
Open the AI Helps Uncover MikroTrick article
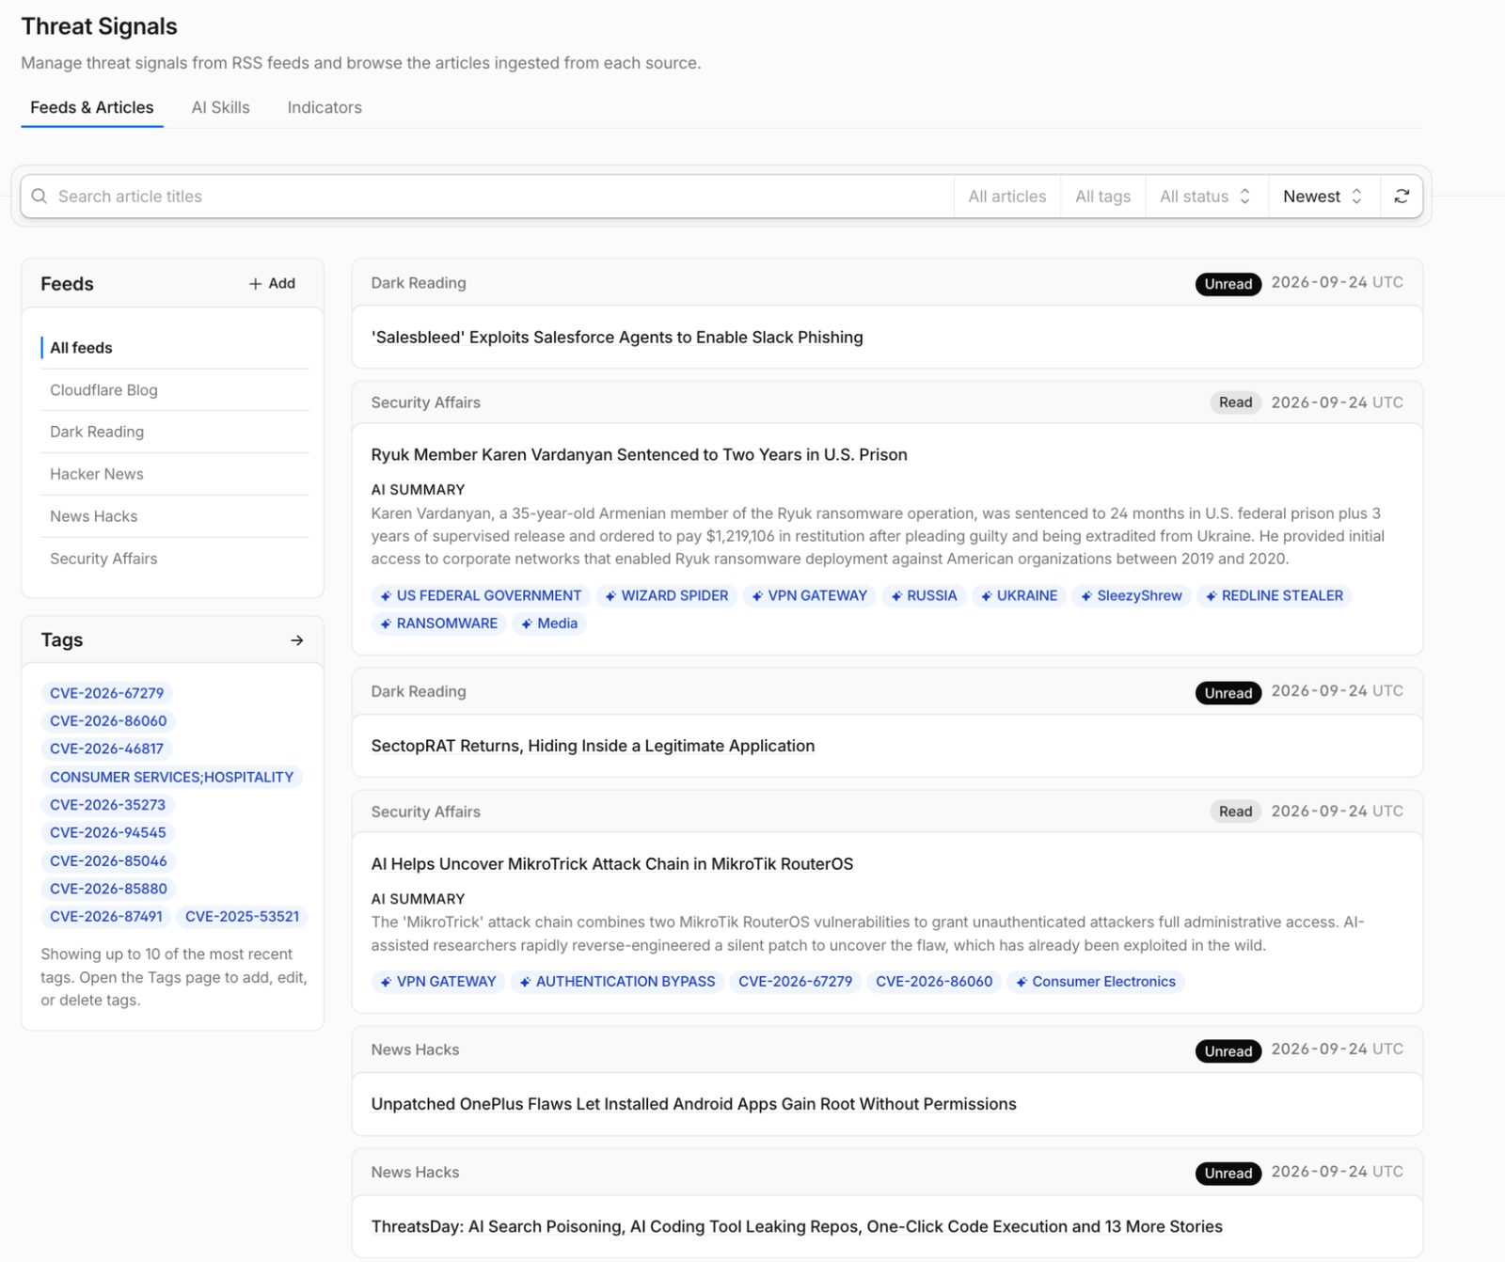pos(612,864)
